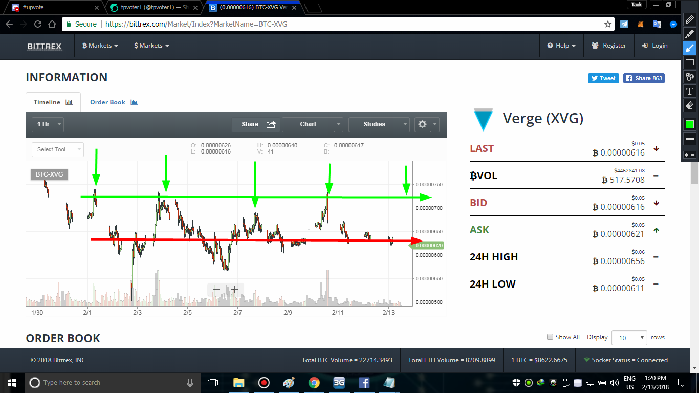Viewport: 699px width, 393px height.
Task: Bookmark this page with star icon
Action: pyautogui.click(x=608, y=24)
